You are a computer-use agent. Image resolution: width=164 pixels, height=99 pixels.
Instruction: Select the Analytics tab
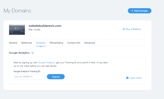click(x=41, y=43)
